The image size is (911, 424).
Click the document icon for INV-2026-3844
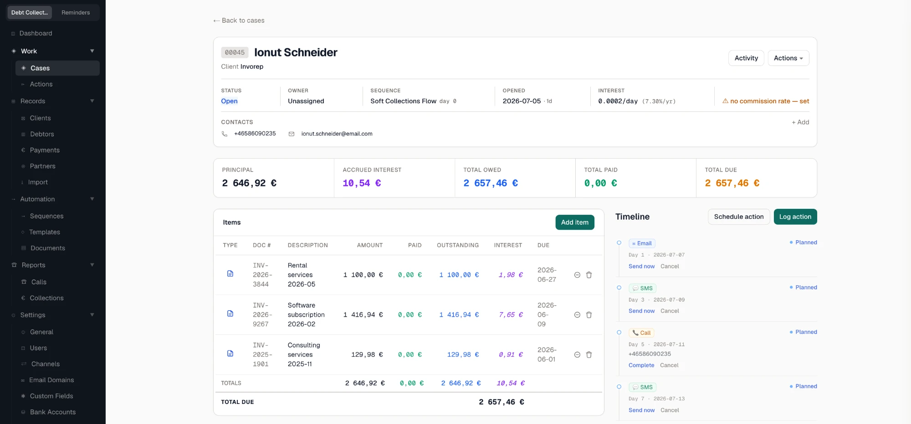pyautogui.click(x=230, y=274)
